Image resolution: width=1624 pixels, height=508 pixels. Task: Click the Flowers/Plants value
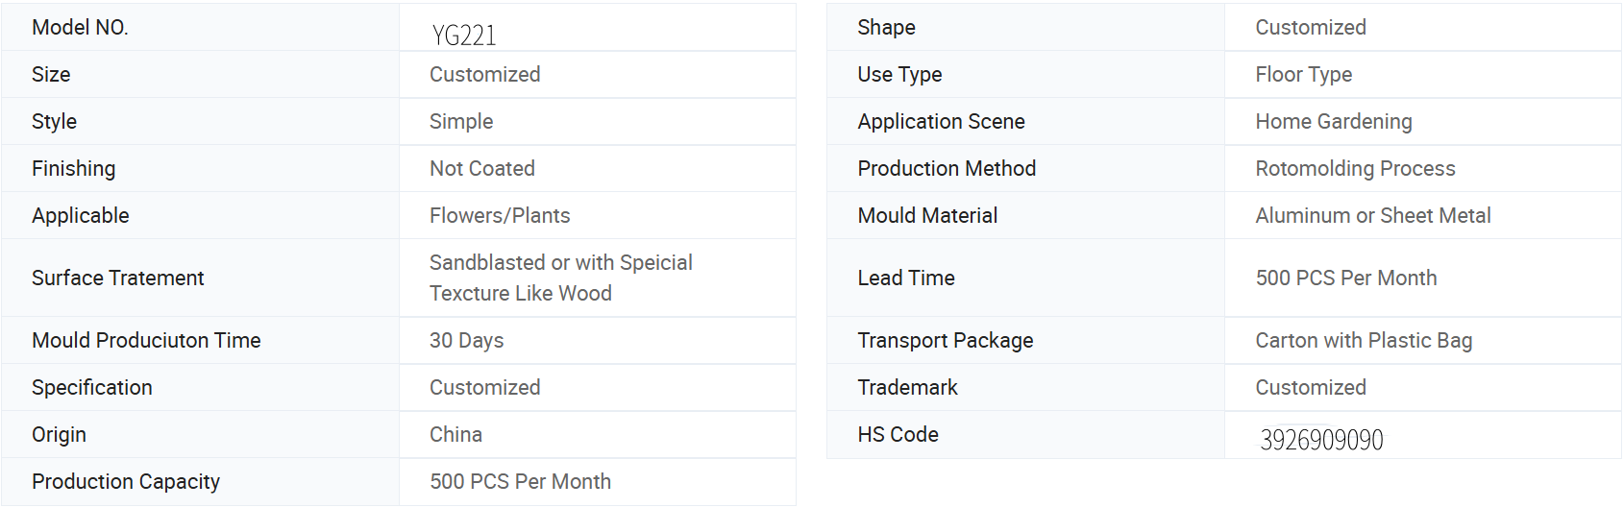pos(500,216)
